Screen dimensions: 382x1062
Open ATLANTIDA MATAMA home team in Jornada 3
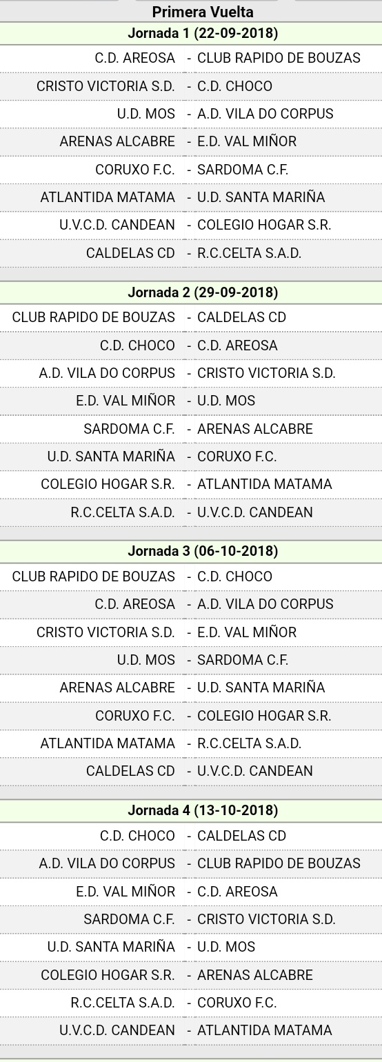[x=108, y=743]
